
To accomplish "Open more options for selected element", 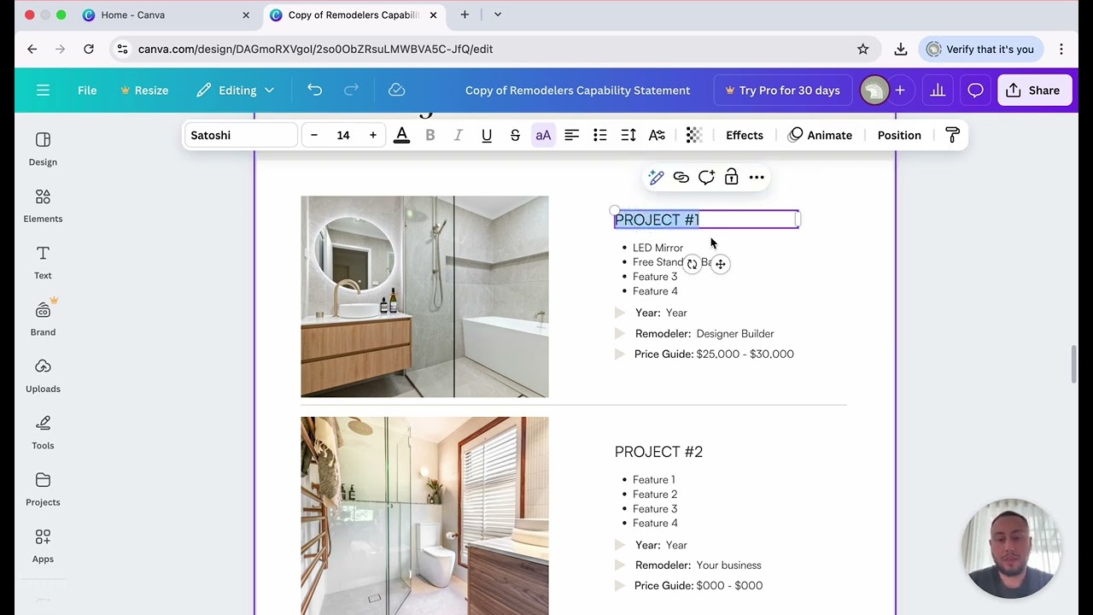I will tap(757, 177).
